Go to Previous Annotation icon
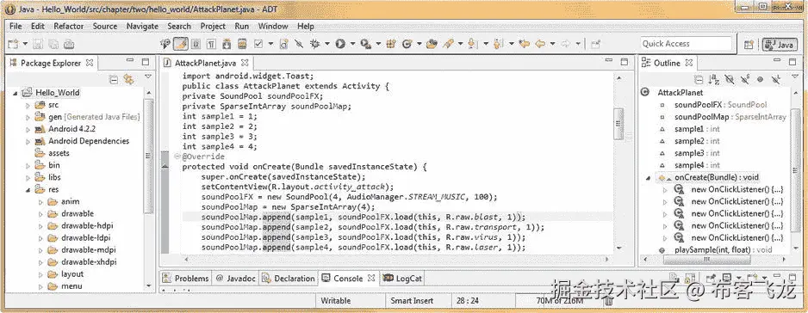 (x=497, y=44)
